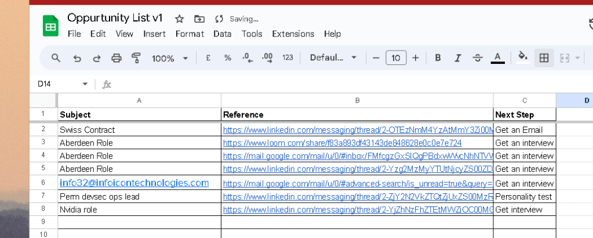Image resolution: width=593 pixels, height=238 pixels.
Task: Click the merge cells icon
Action: click(x=565, y=58)
